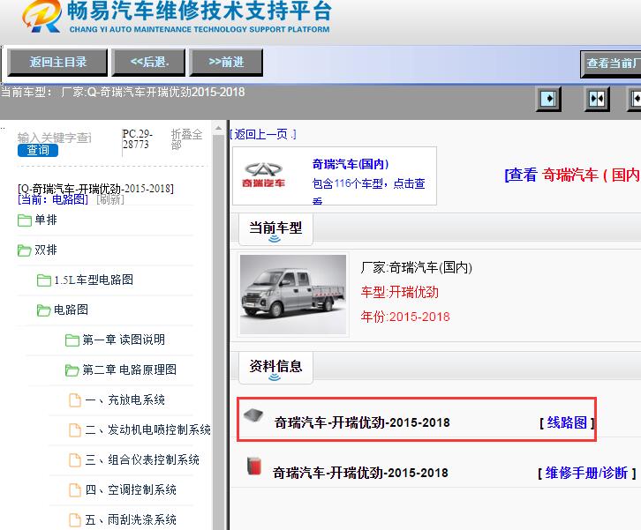Click the partially visible rightmost layout icon
The height and width of the screenshot is (530, 641).
635,99
